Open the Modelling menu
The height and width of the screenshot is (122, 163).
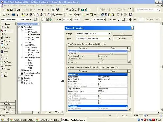pos(22,6)
